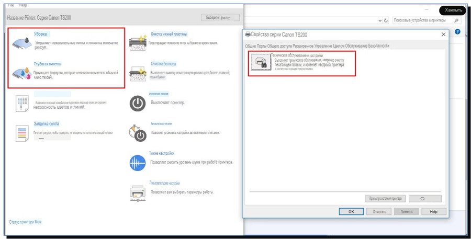This screenshot has height=239, width=471.
Task: Click the print head alignment sheet icon
Action: pyautogui.click(x=21, y=104)
